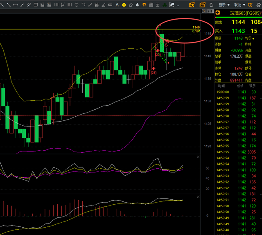Viewport: 262px width, 235px height.
Task: Open the 显示 dropdown menu
Action: pos(224,5)
